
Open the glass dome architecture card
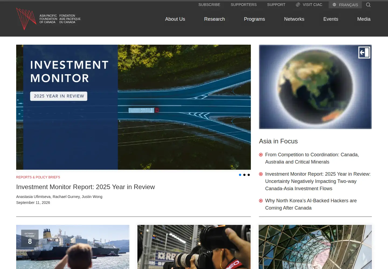[x=315, y=247]
